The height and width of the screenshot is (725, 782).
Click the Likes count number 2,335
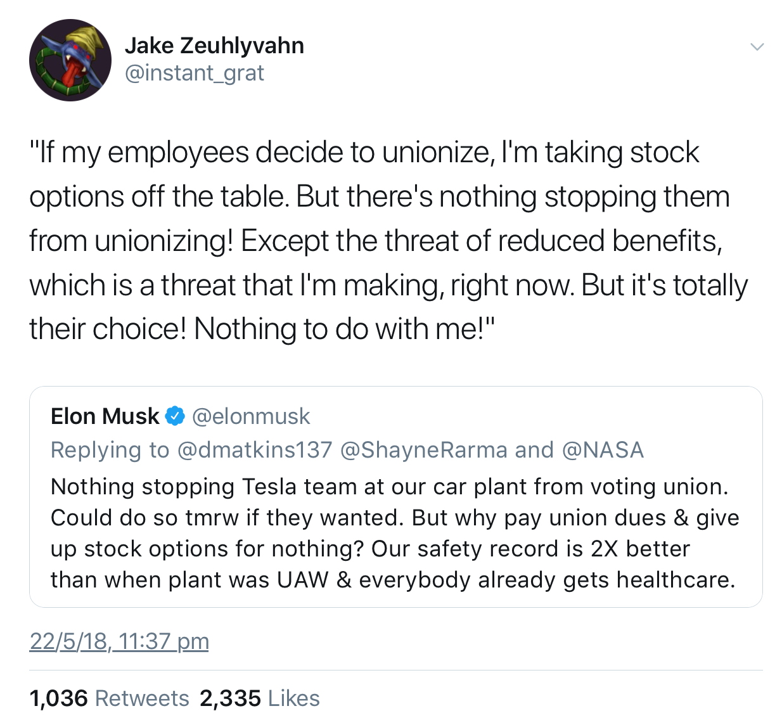click(230, 698)
